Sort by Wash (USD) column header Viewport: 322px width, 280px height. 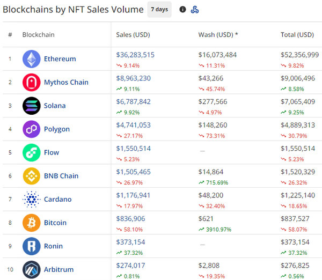pyautogui.click(x=218, y=35)
